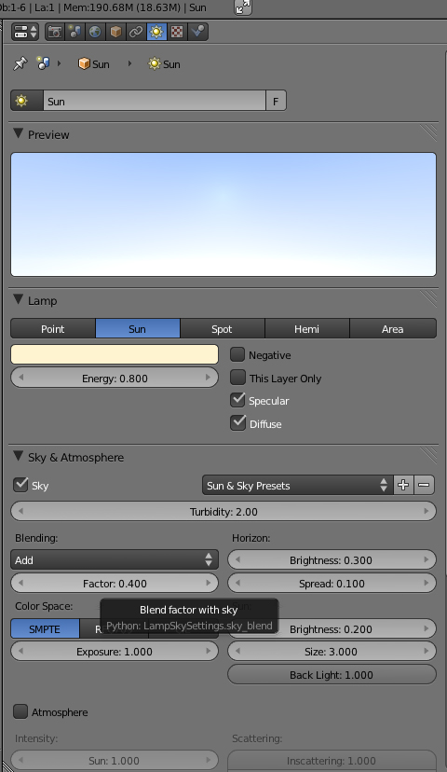Switch lamp type to Area

[x=393, y=328]
